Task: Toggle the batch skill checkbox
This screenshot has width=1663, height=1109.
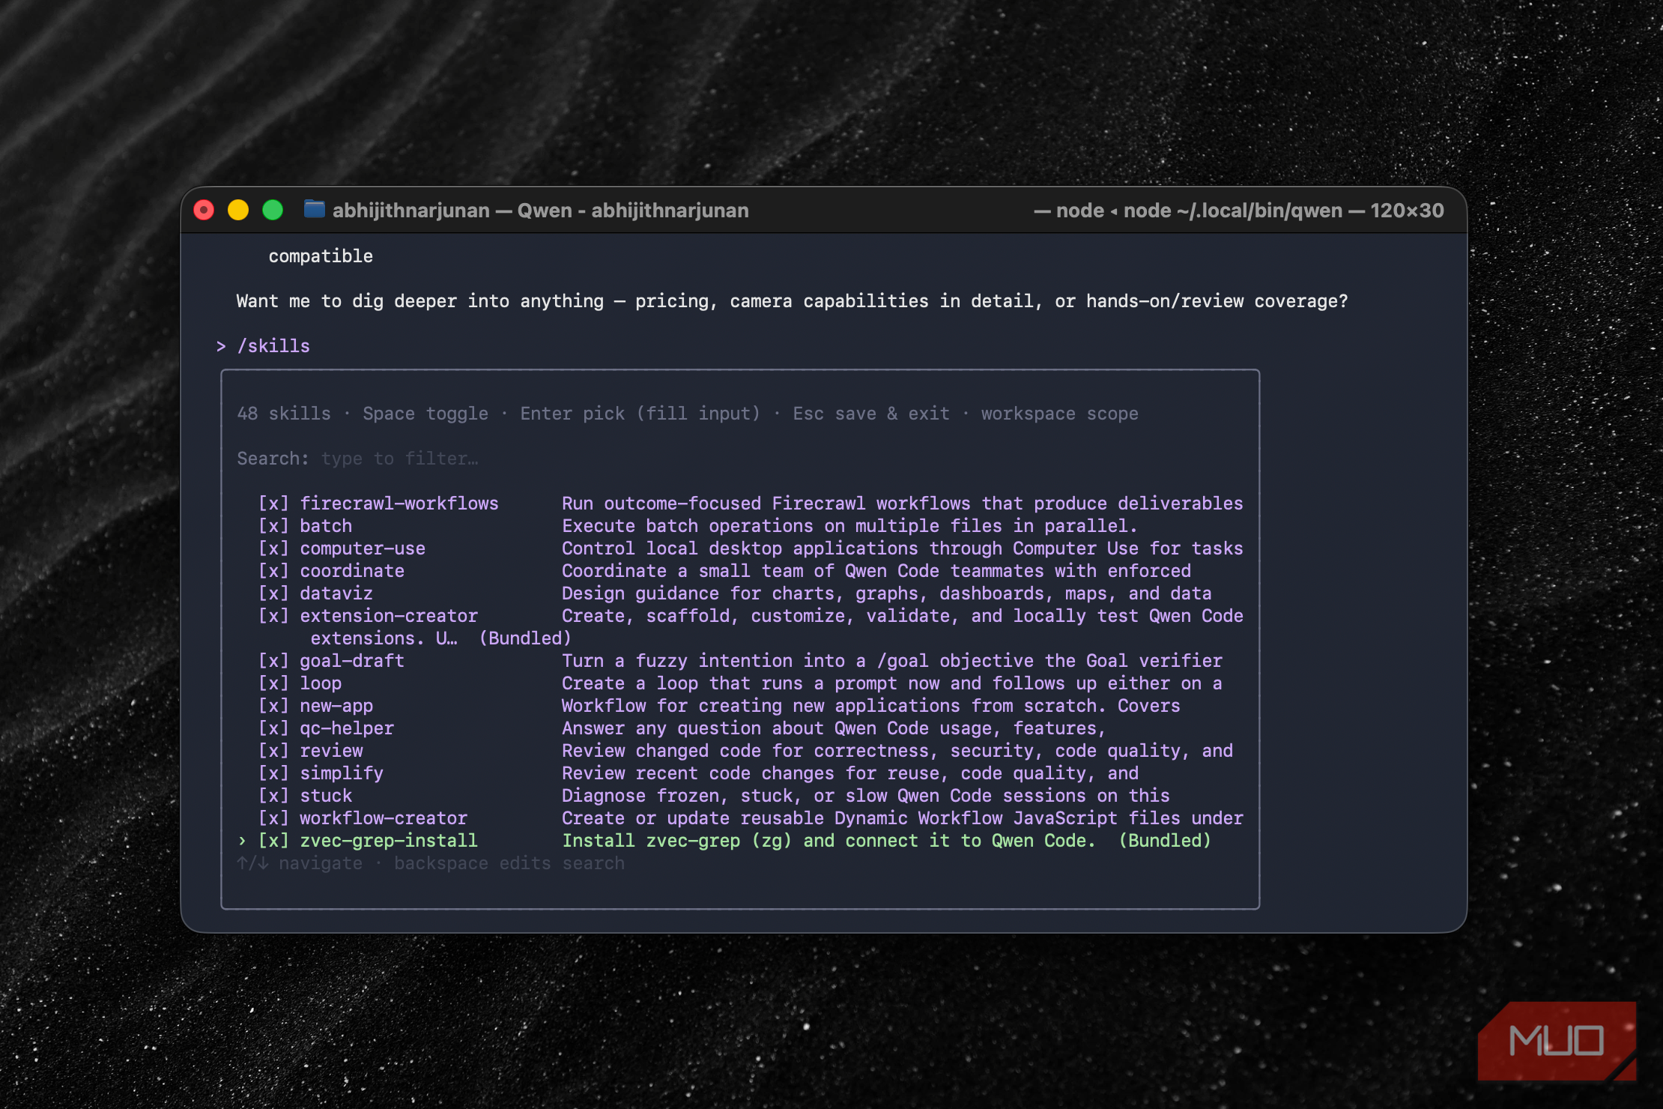Action: [x=273, y=526]
